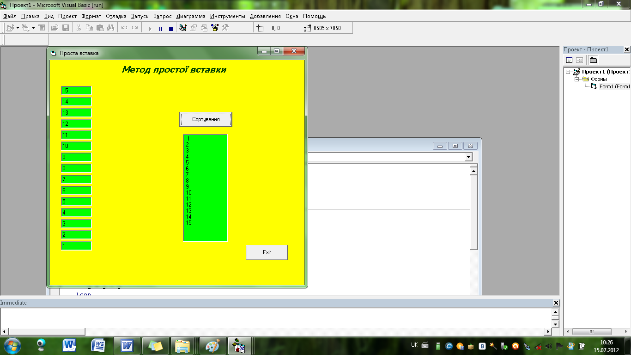The width and height of the screenshot is (631, 355).
Task: Close the Immediate window
Action: pos(556,303)
